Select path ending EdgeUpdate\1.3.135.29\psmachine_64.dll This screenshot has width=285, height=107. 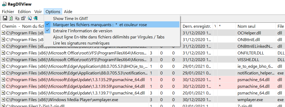point(75,80)
